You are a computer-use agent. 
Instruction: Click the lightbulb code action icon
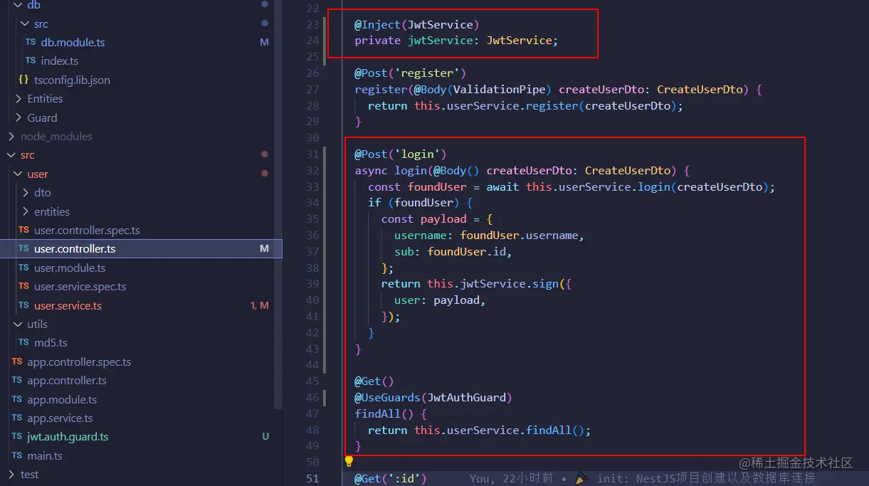point(349,461)
